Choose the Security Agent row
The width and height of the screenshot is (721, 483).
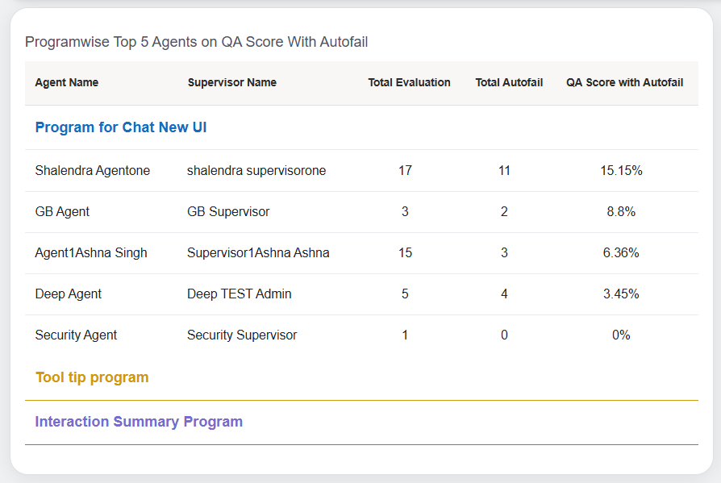[x=77, y=335]
